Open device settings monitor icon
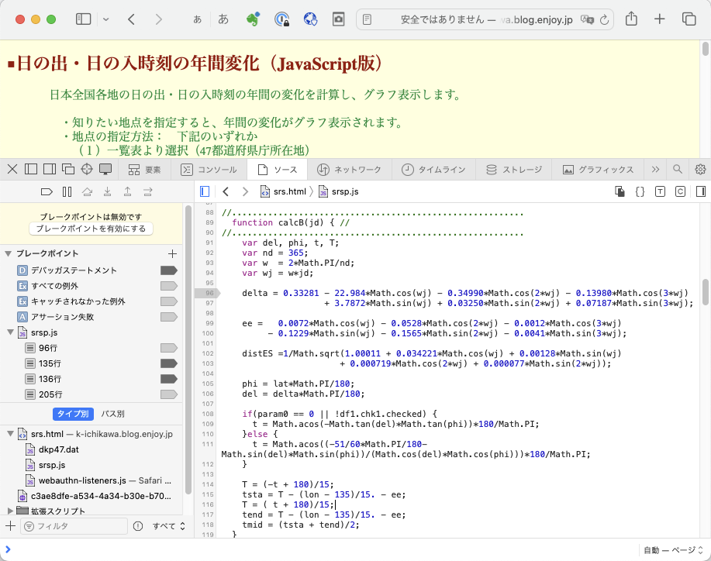 105,169
